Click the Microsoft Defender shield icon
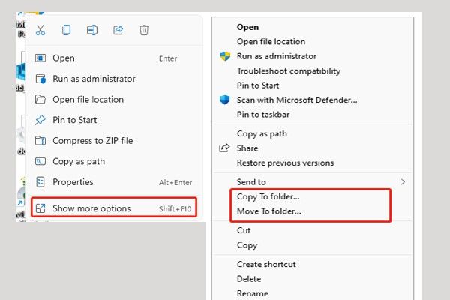450x300 pixels. pos(225,100)
